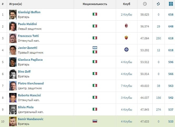Viewport: 175px width, 127px height.
Task: Click Silvio Piola's black-and-white portrait
Action: tap(13, 109)
